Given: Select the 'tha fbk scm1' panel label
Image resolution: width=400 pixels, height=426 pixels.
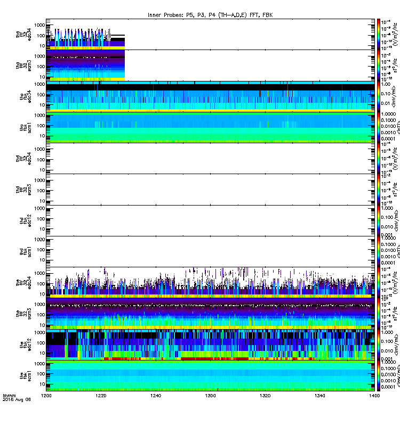Looking at the screenshot, I should pos(25,128).
